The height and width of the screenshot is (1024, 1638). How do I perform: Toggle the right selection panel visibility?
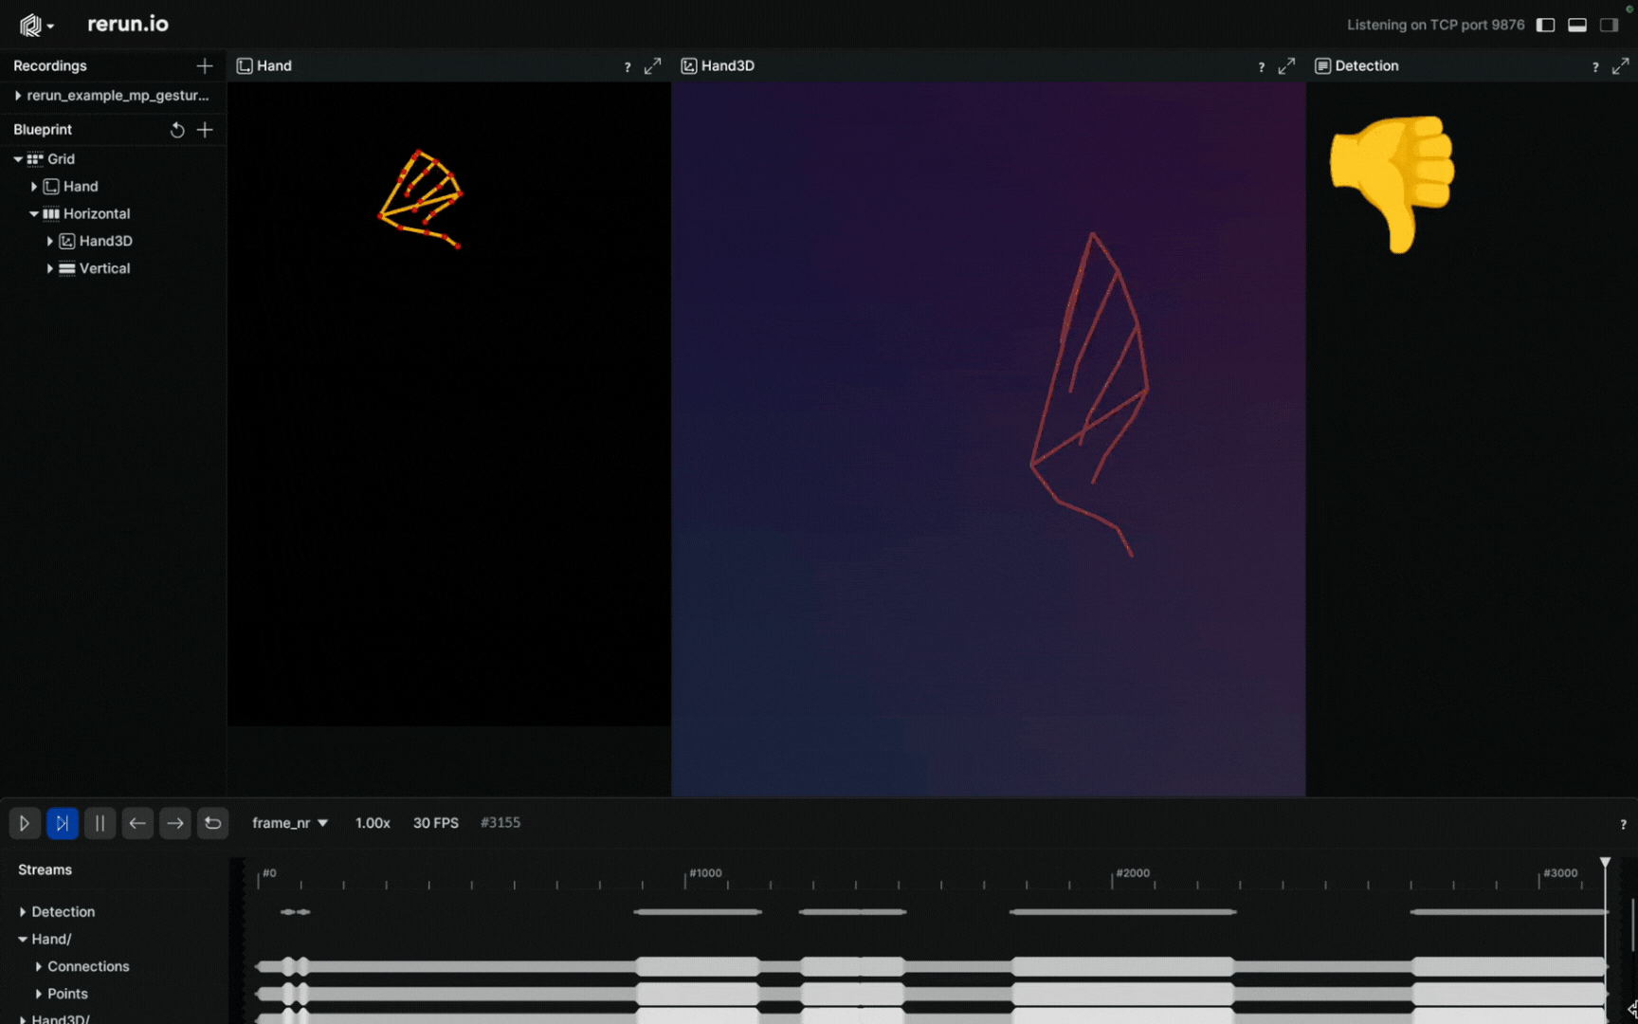click(x=1609, y=26)
